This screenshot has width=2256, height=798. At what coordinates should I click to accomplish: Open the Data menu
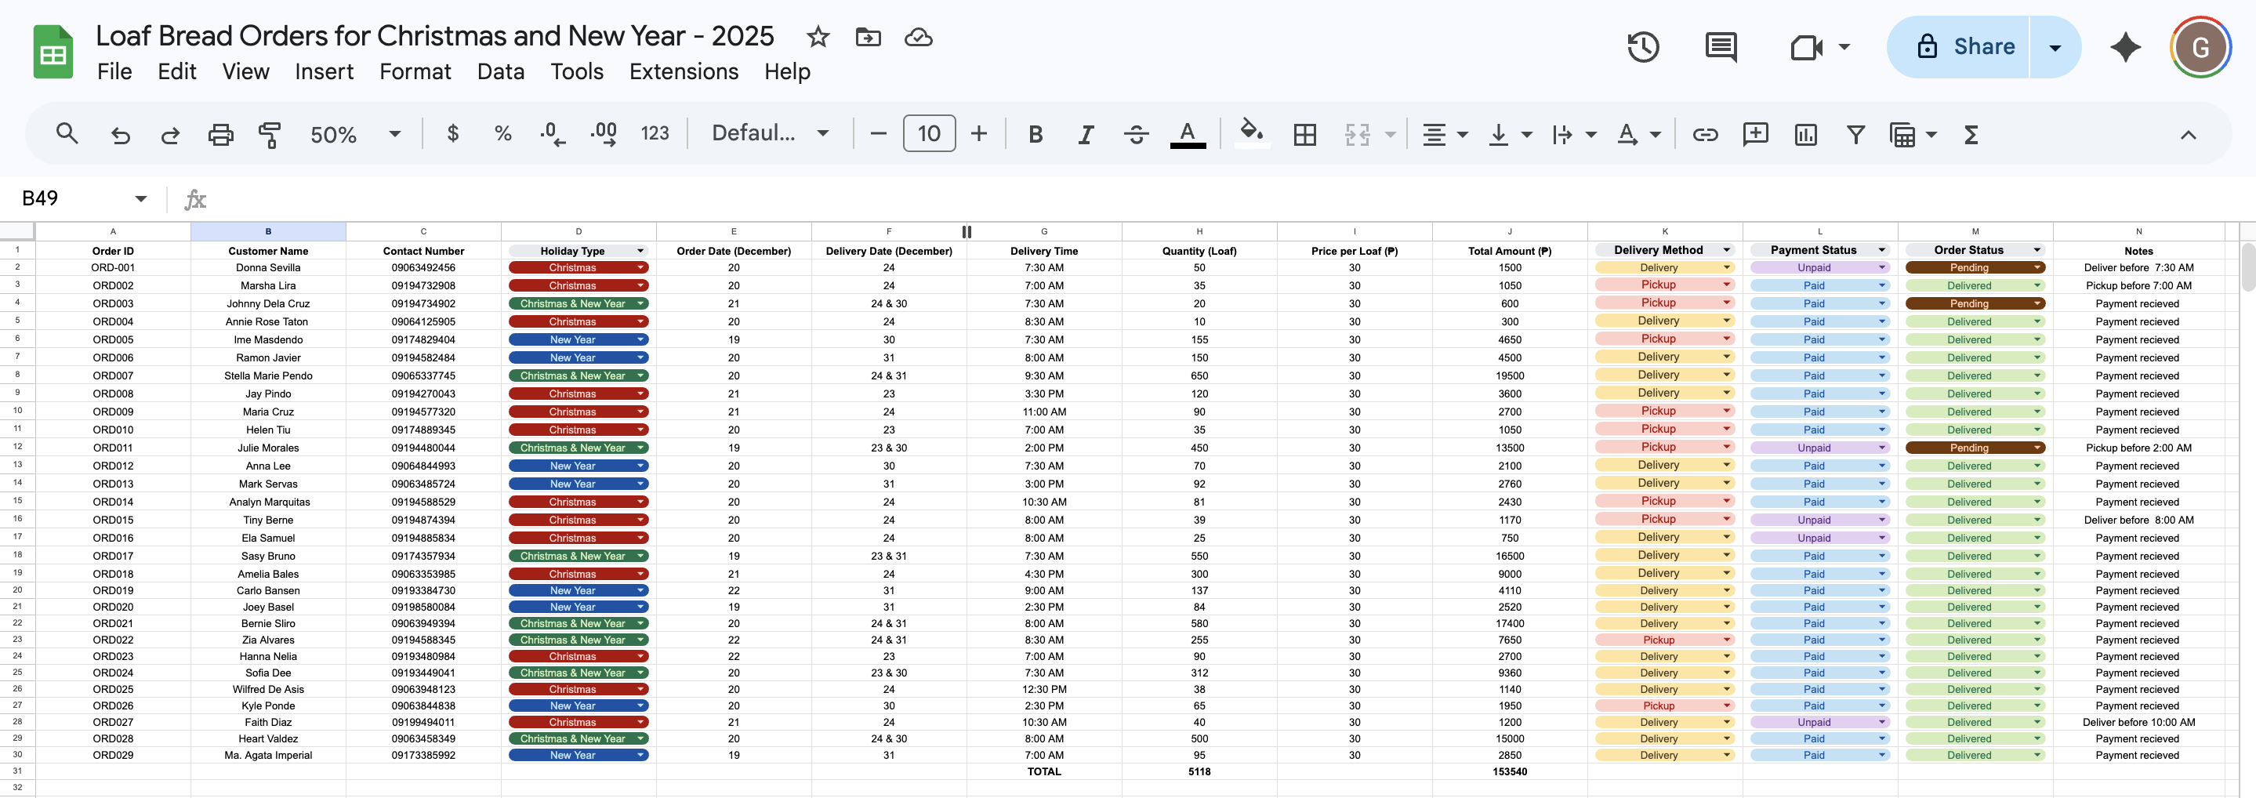coord(500,72)
